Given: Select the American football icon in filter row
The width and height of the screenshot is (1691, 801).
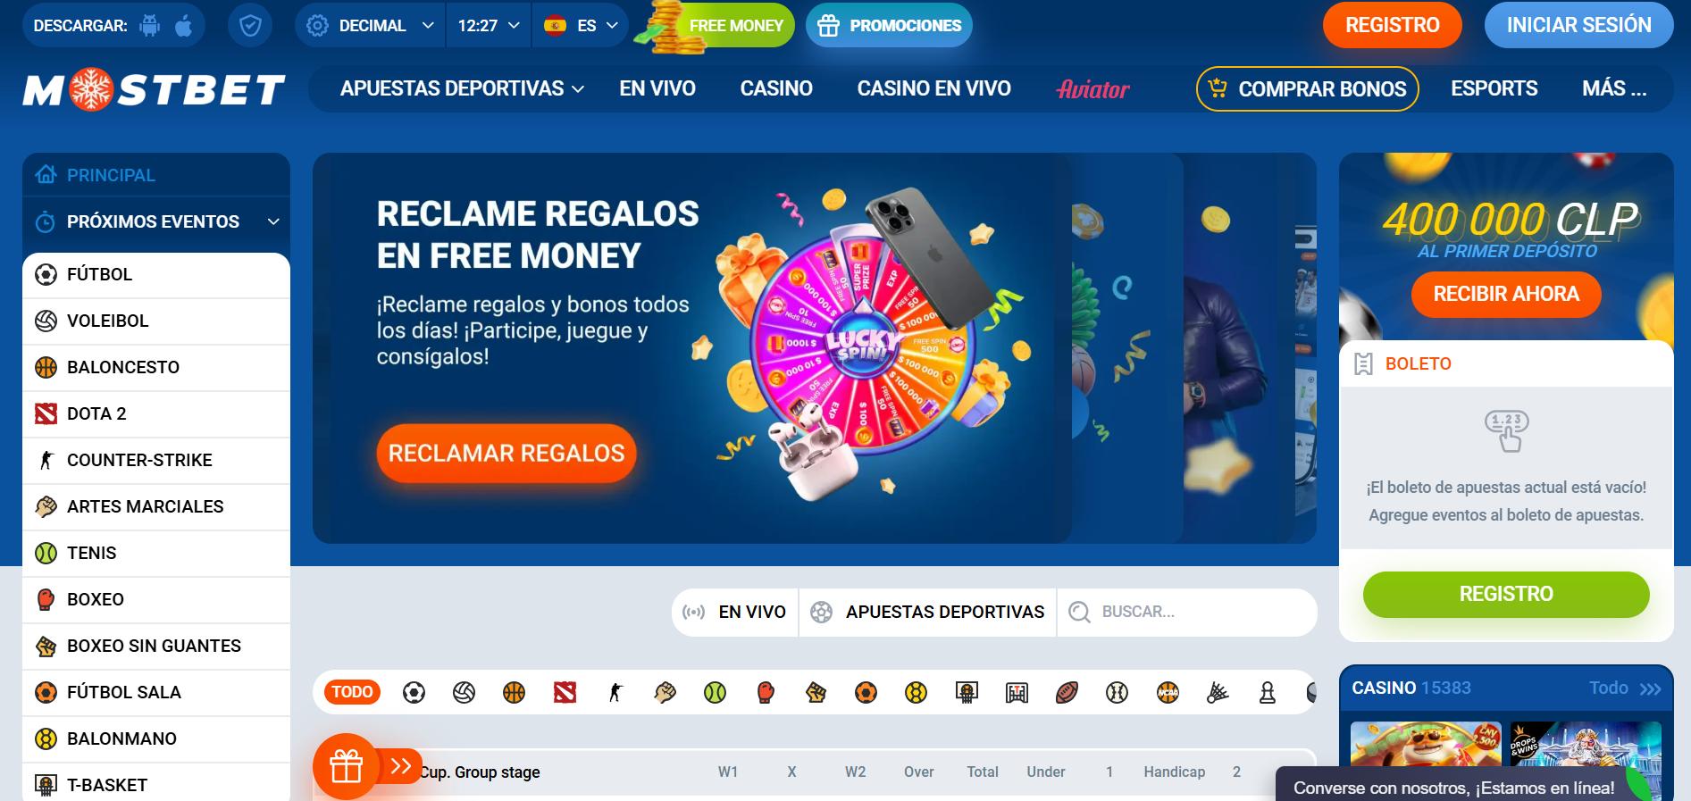Looking at the screenshot, I should pyautogui.click(x=1067, y=692).
